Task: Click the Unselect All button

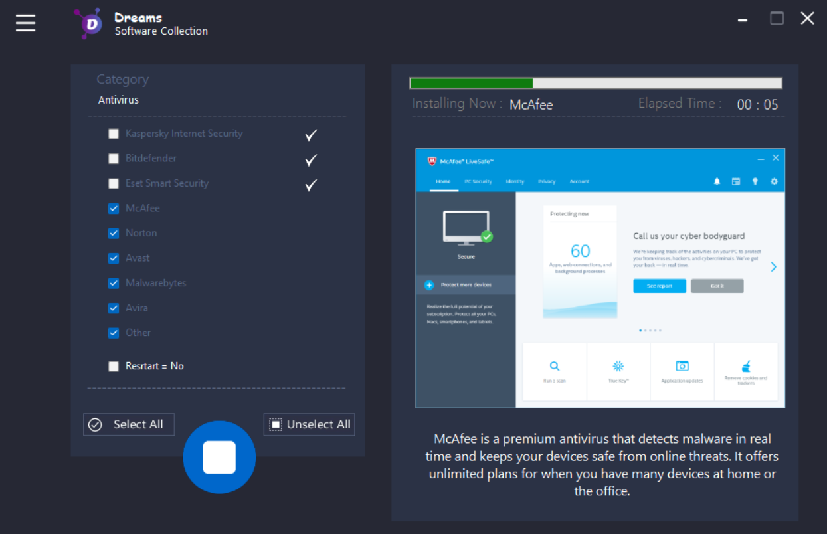Action: coord(309,425)
